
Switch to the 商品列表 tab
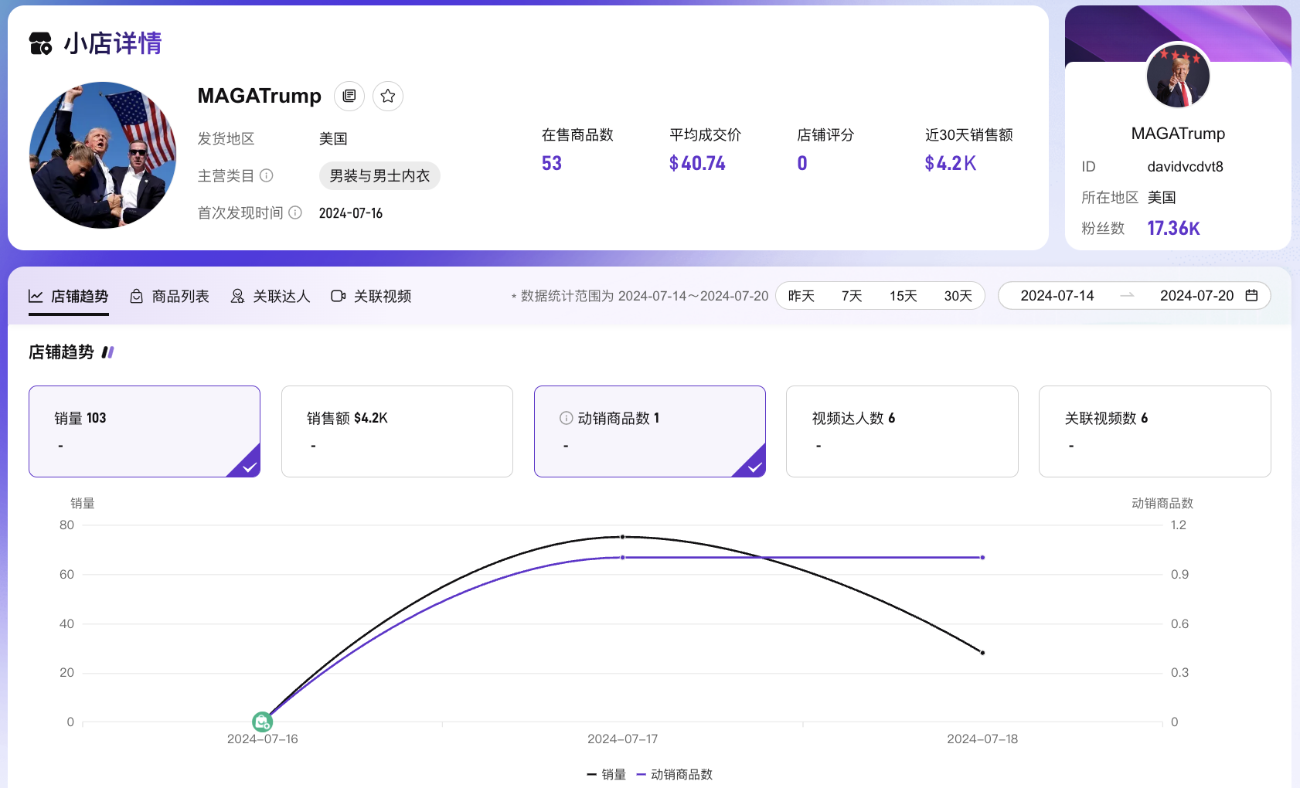(170, 296)
